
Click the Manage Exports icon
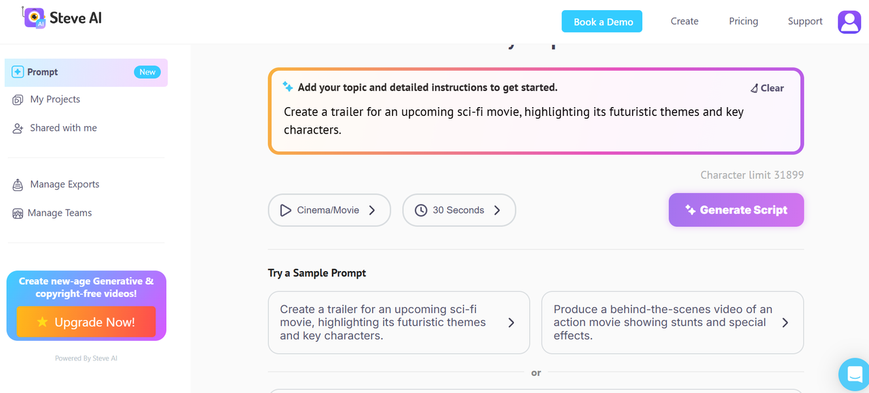point(18,184)
